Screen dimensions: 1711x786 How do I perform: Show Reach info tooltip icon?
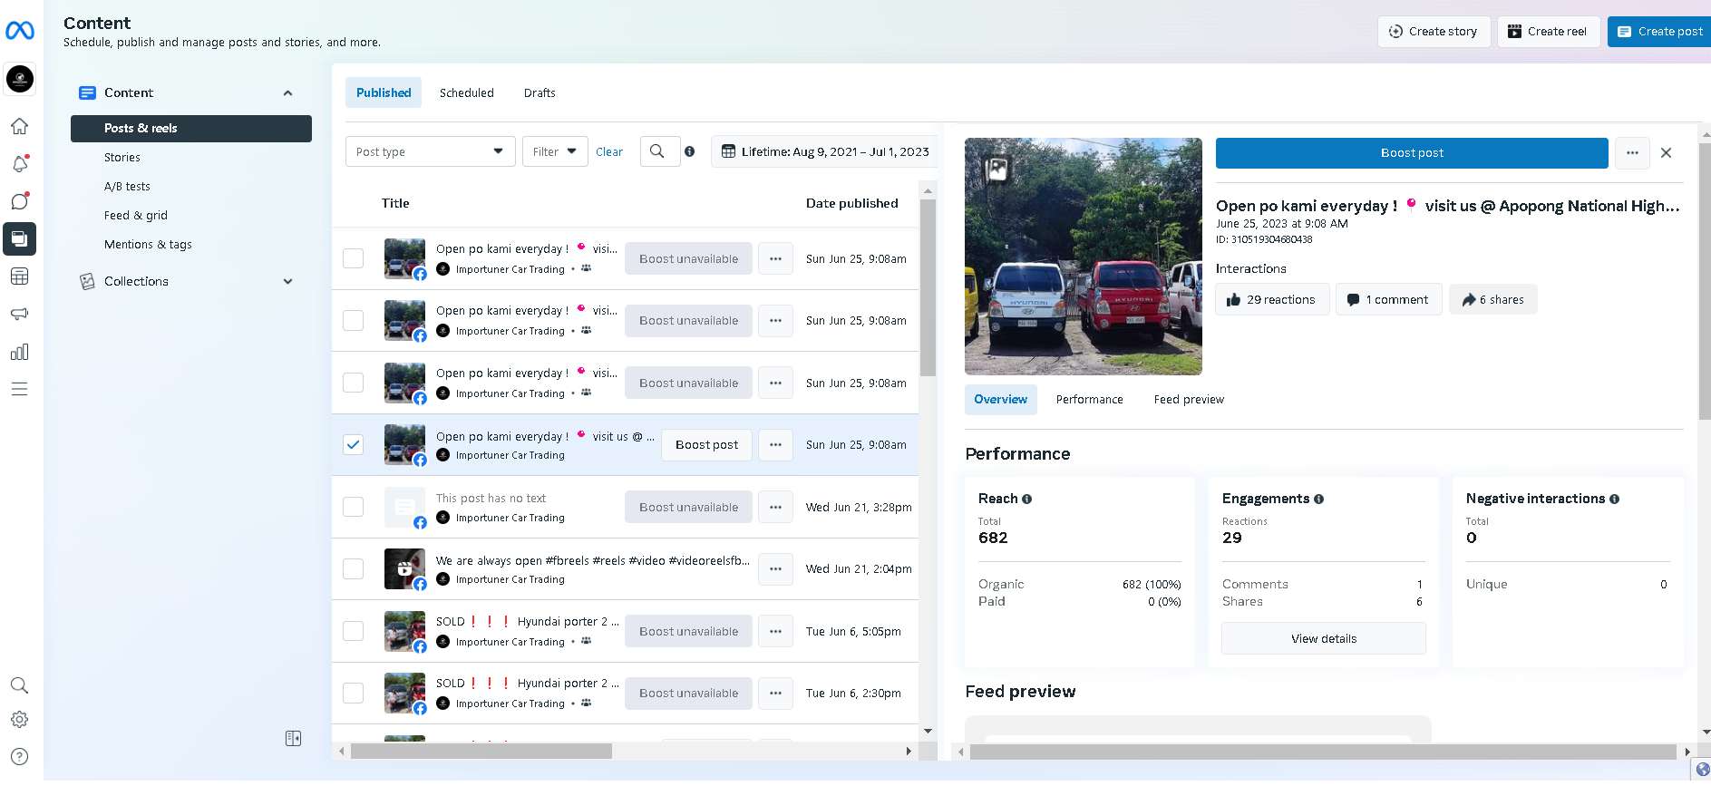1027,500
